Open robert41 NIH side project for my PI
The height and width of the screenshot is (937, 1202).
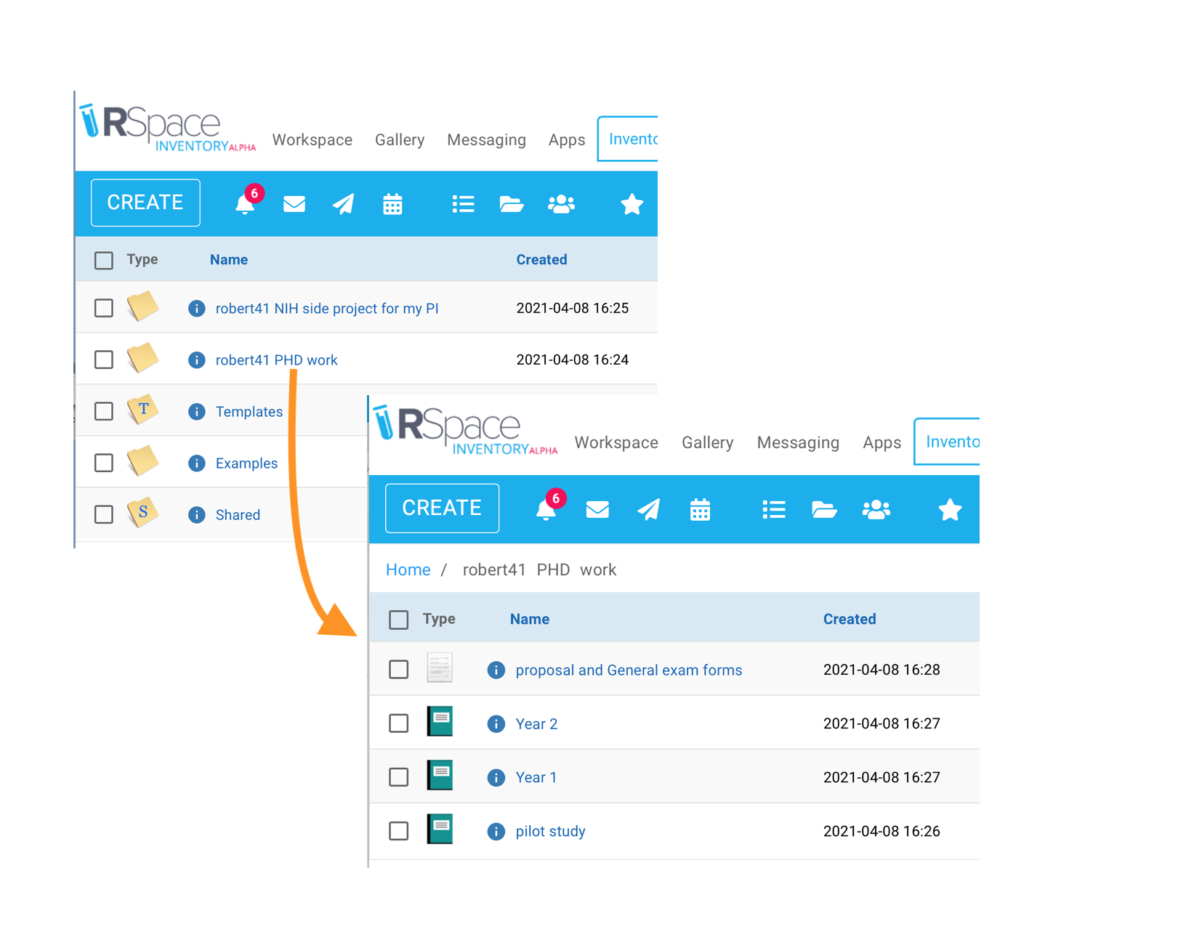click(327, 308)
